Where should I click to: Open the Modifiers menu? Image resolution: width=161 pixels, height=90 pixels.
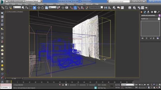tap(41, 4)
